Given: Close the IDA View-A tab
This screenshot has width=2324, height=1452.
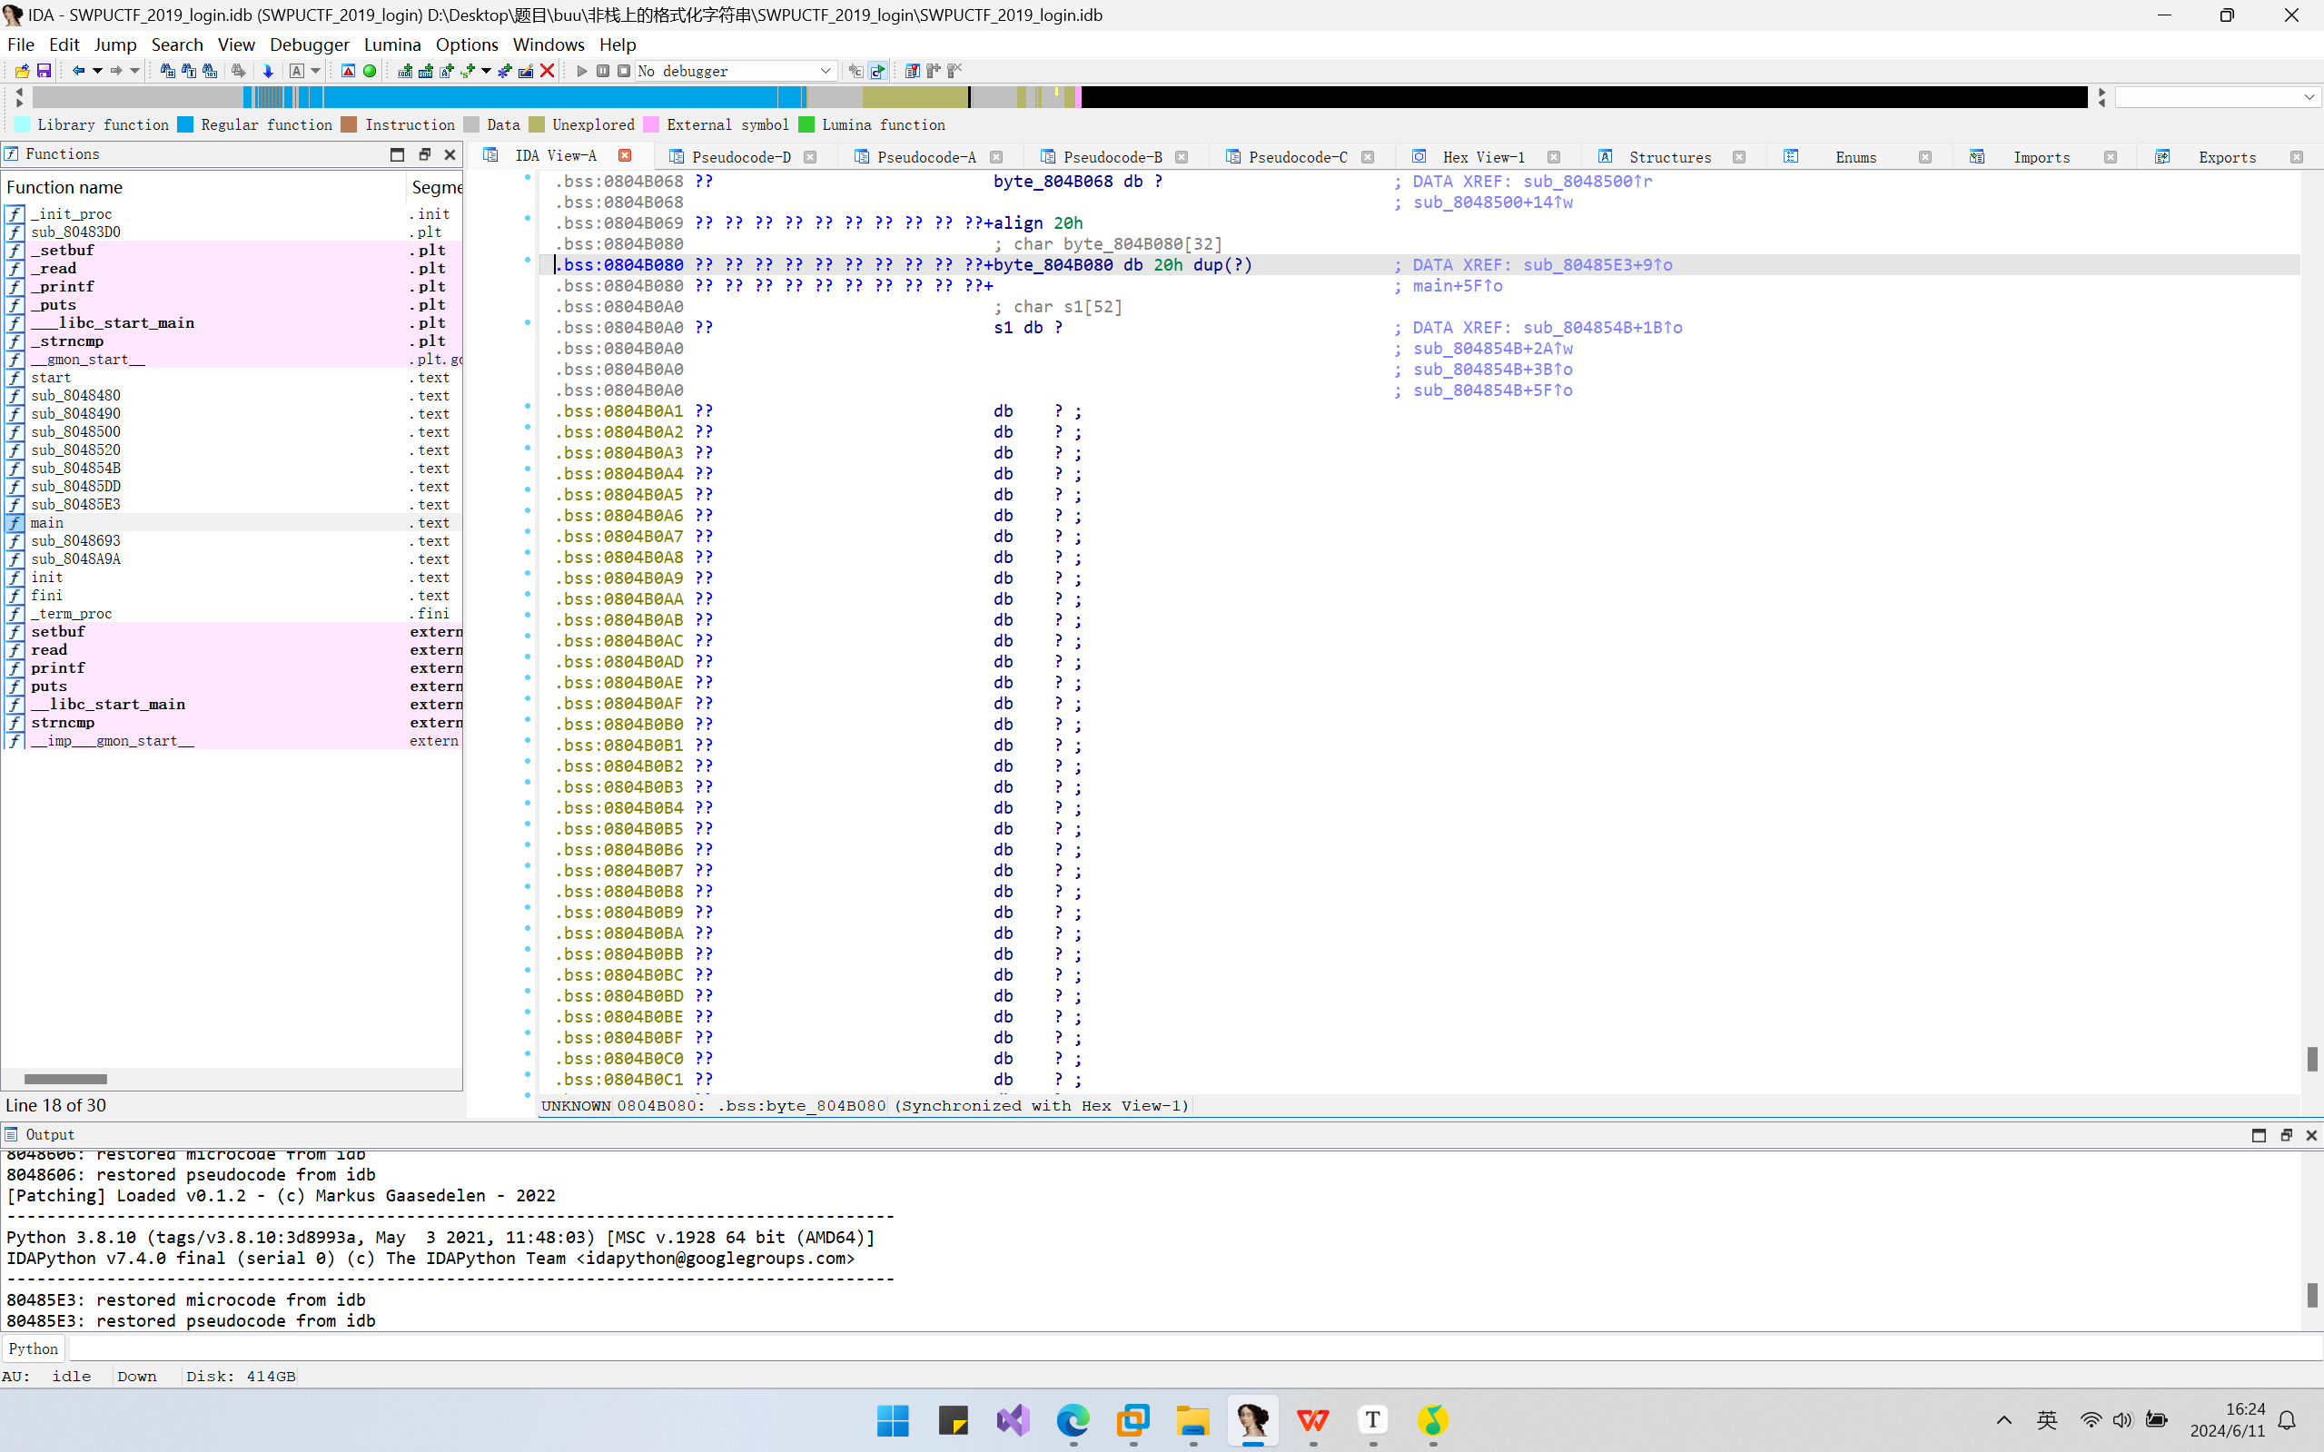Looking at the screenshot, I should click(x=624, y=155).
